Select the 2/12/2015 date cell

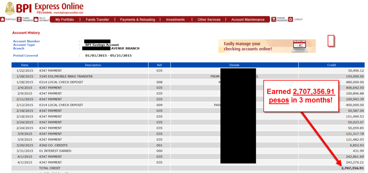click(25, 105)
